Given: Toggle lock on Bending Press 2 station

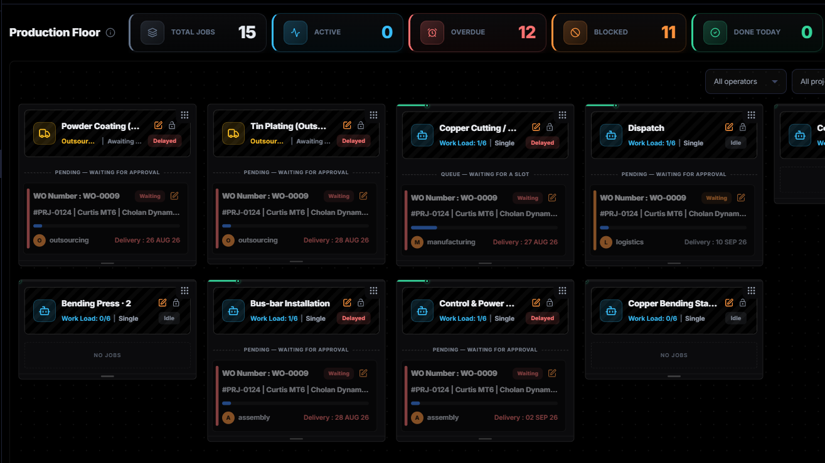Looking at the screenshot, I should coord(176,303).
